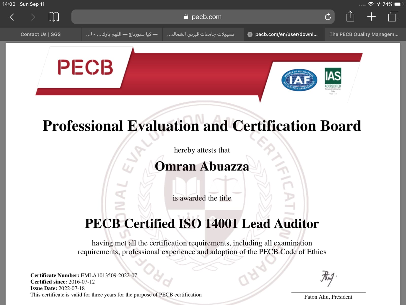406x305 pixels.
Task: Tap the battery indicator in status bar
Action: click(398, 4)
